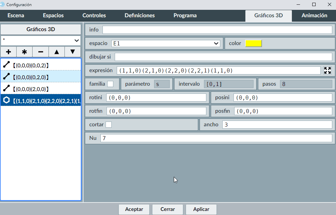
Task: Pick the yellow color swatch
Action: [253, 43]
